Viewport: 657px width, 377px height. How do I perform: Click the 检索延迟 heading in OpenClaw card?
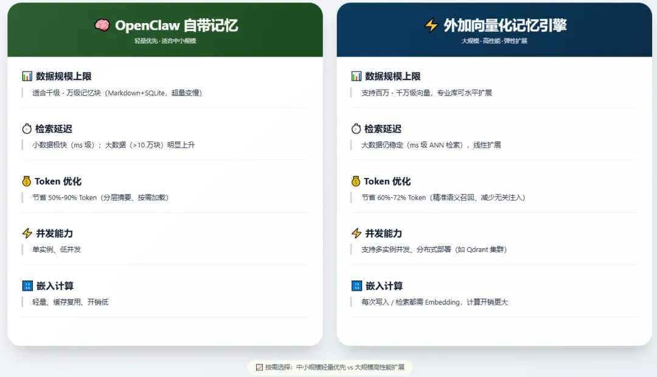(54, 129)
